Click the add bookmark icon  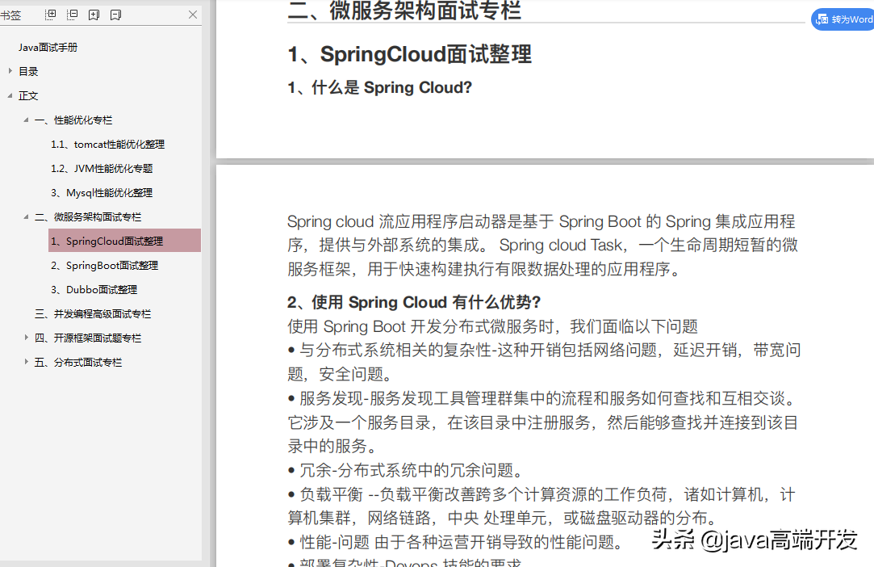[94, 15]
